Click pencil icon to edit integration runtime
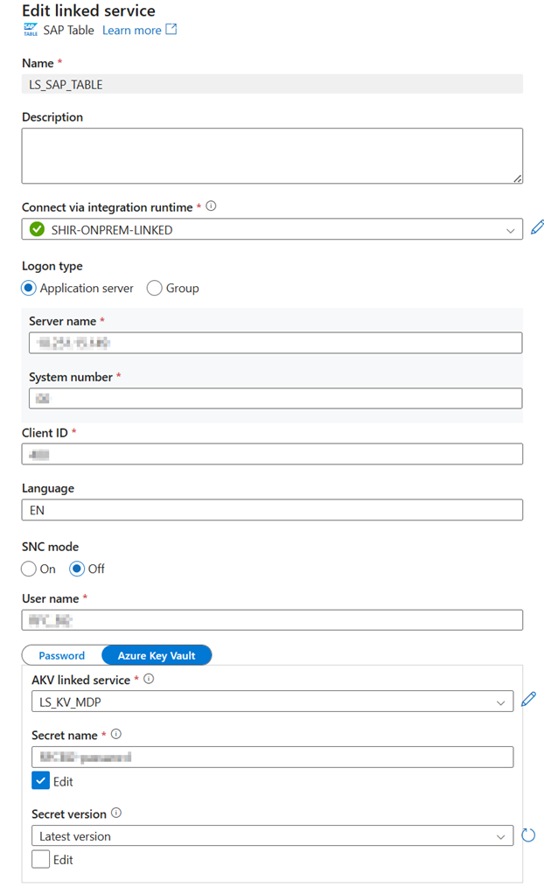Screen dimensions: 544x887 (537, 229)
